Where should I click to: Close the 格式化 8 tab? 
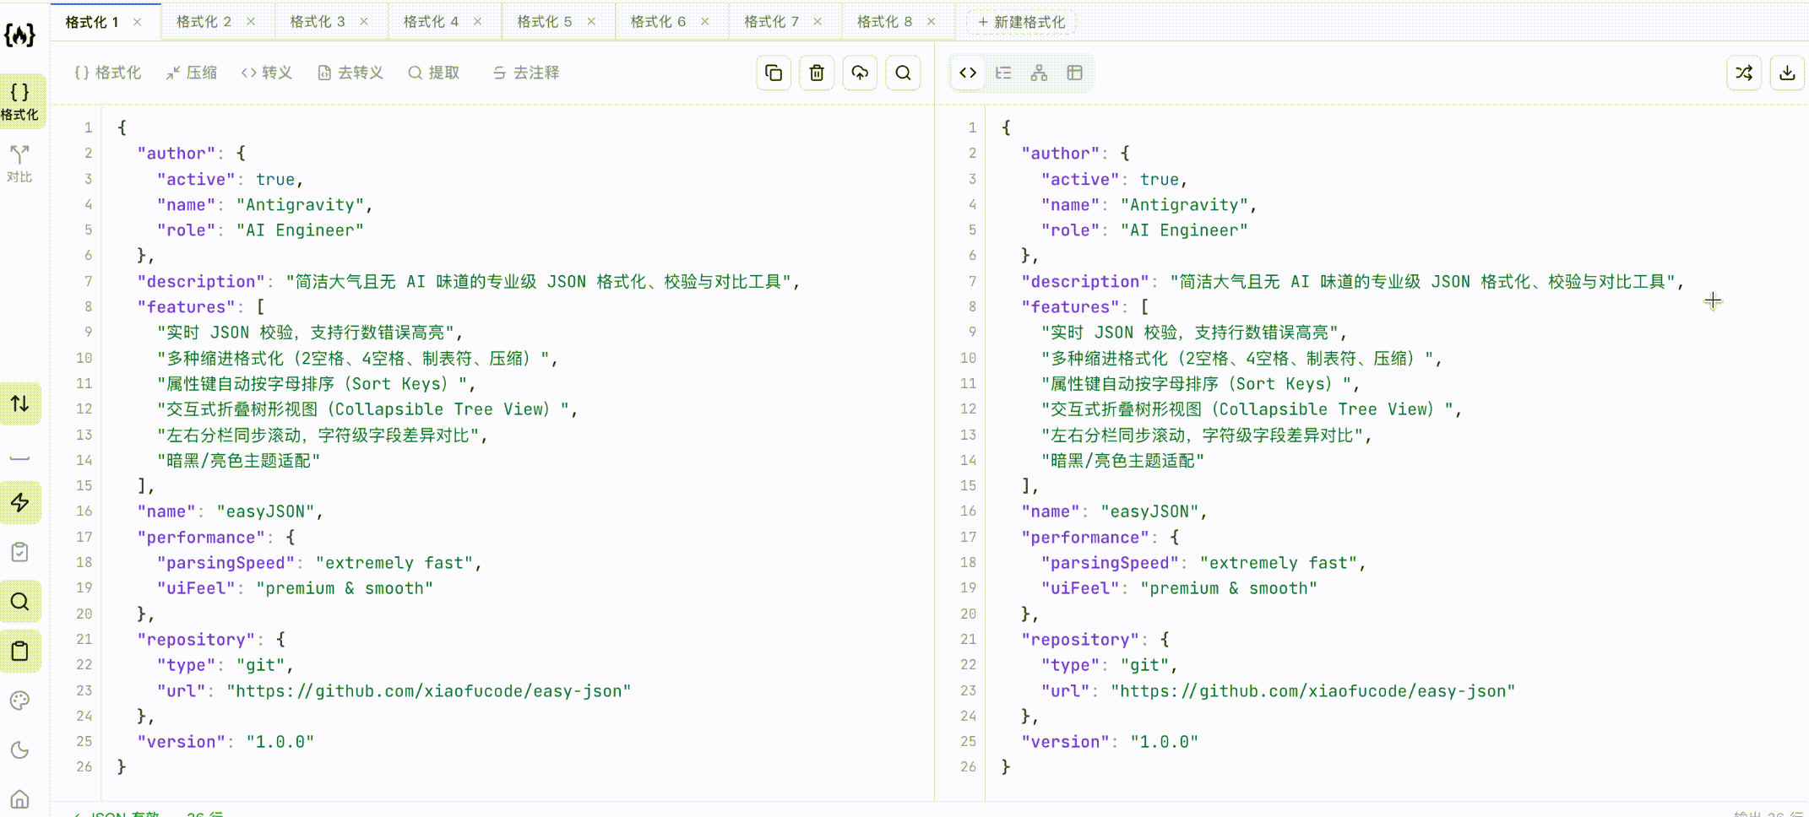932,22
